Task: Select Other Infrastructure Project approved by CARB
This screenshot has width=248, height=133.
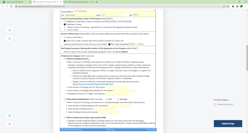Action: [65, 117]
